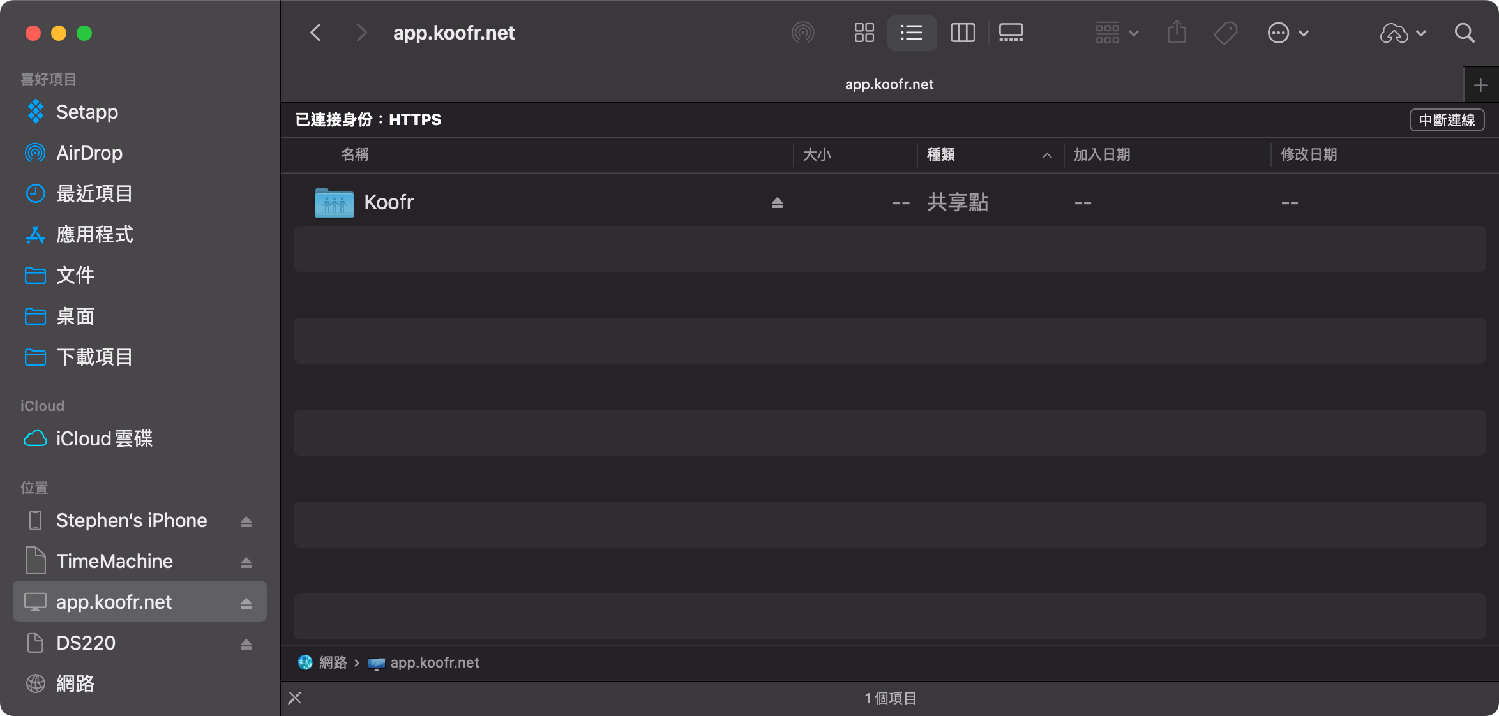The image size is (1499, 716).
Task: Open 最近項目 in sidebar
Action: (139, 193)
